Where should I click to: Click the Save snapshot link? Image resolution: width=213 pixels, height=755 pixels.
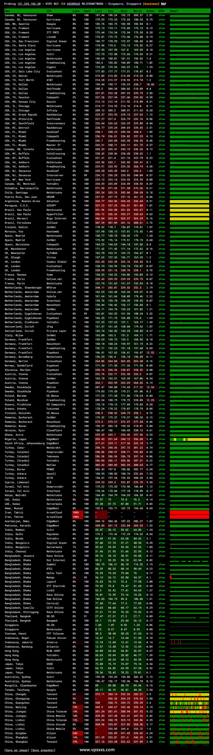tap(43, 750)
